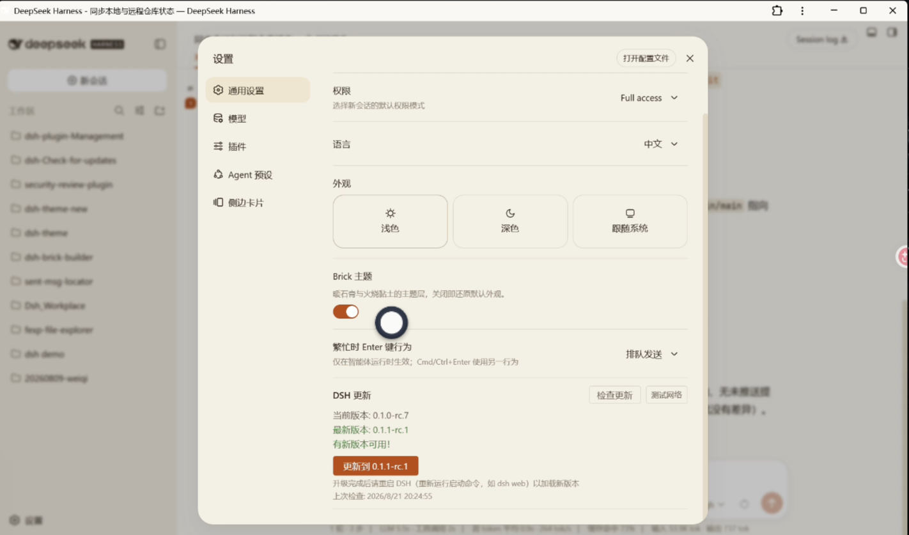Close the 设置 dialog with the X icon

[690, 58]
